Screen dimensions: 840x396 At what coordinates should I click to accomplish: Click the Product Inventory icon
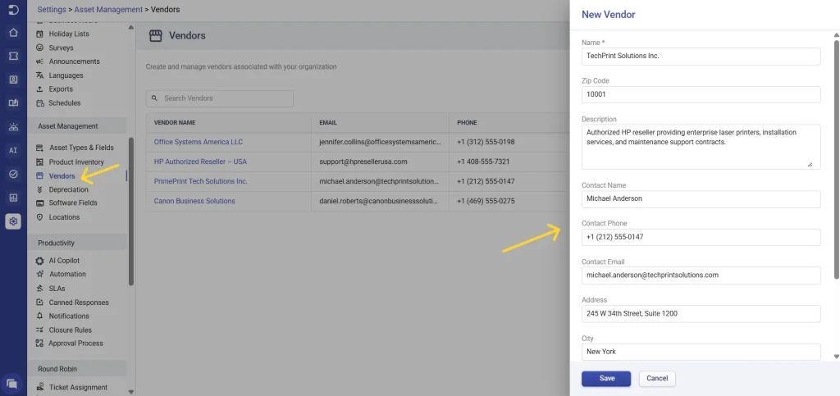tap(39, 162)
